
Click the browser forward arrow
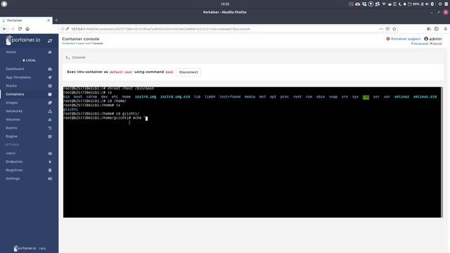tap(13, 29)
